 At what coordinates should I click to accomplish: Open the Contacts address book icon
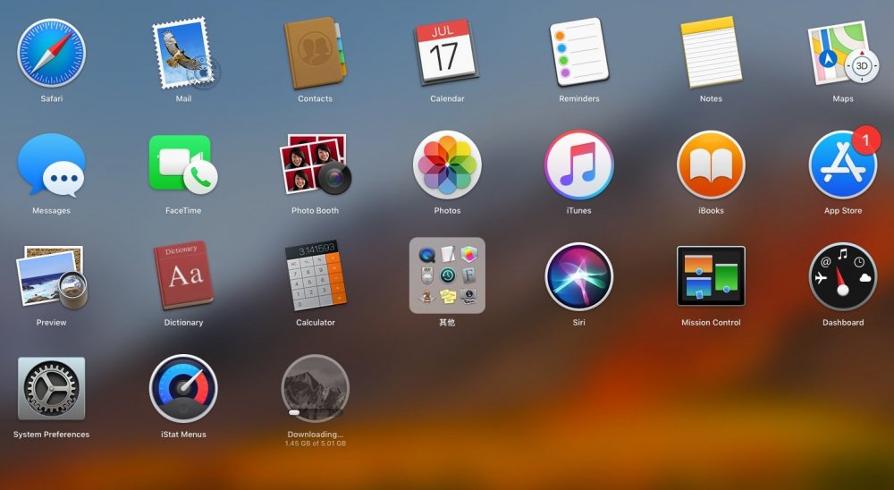pyautogui.click(x=316, y=53)
